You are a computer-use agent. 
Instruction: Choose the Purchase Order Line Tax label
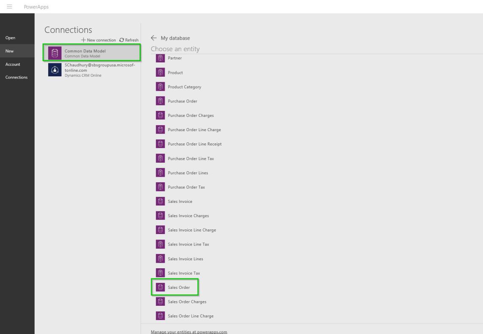(x=191, y=159)
